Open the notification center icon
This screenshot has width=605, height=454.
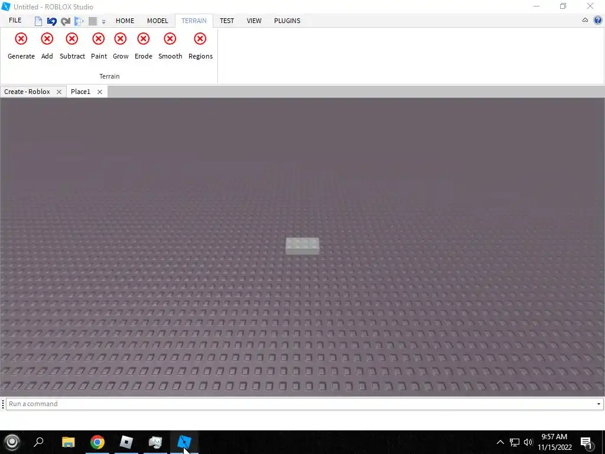coord(586,442)
